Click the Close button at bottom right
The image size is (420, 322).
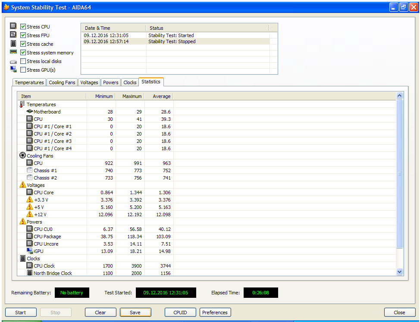click(x=400, y=313)
